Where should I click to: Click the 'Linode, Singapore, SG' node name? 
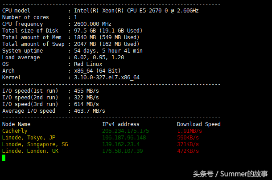click(x=35, y=144)
